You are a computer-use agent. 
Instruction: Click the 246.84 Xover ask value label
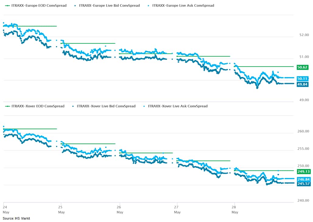(x=303, y=179)
